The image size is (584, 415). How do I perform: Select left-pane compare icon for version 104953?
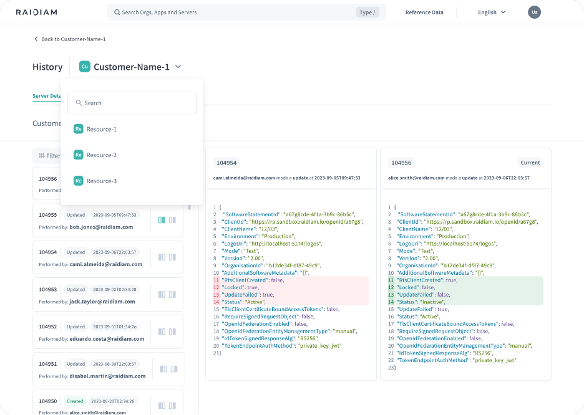(162, 295)
